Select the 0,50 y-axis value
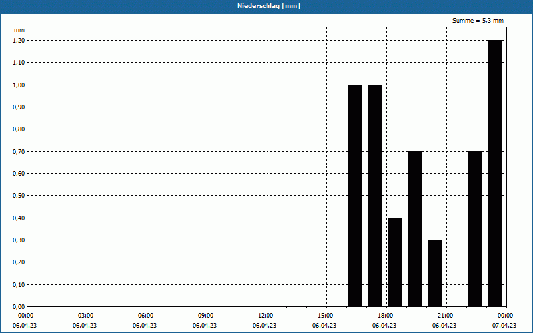Image resolution: width=533 pixels, height=333 pixels. pos(19,196)
